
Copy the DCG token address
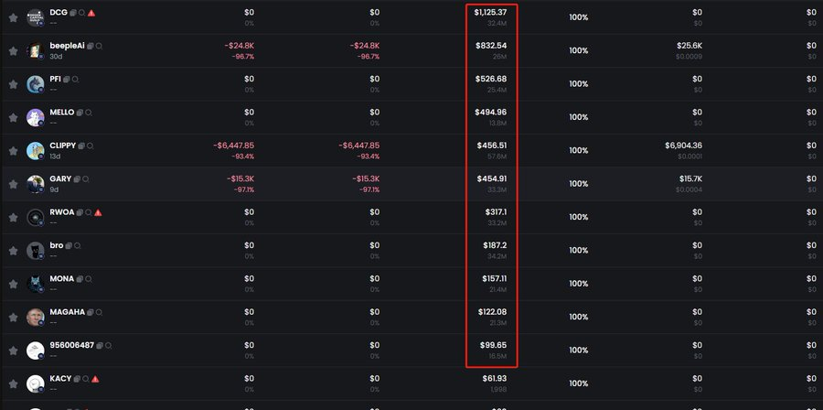73,13
